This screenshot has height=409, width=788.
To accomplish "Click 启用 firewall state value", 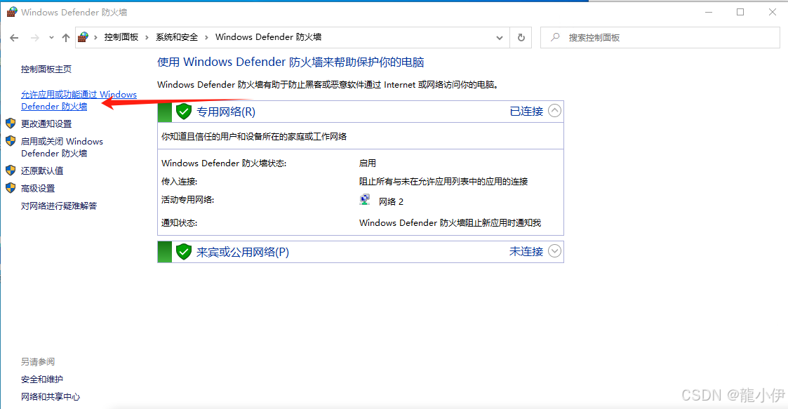I will [x=368, y=163].
